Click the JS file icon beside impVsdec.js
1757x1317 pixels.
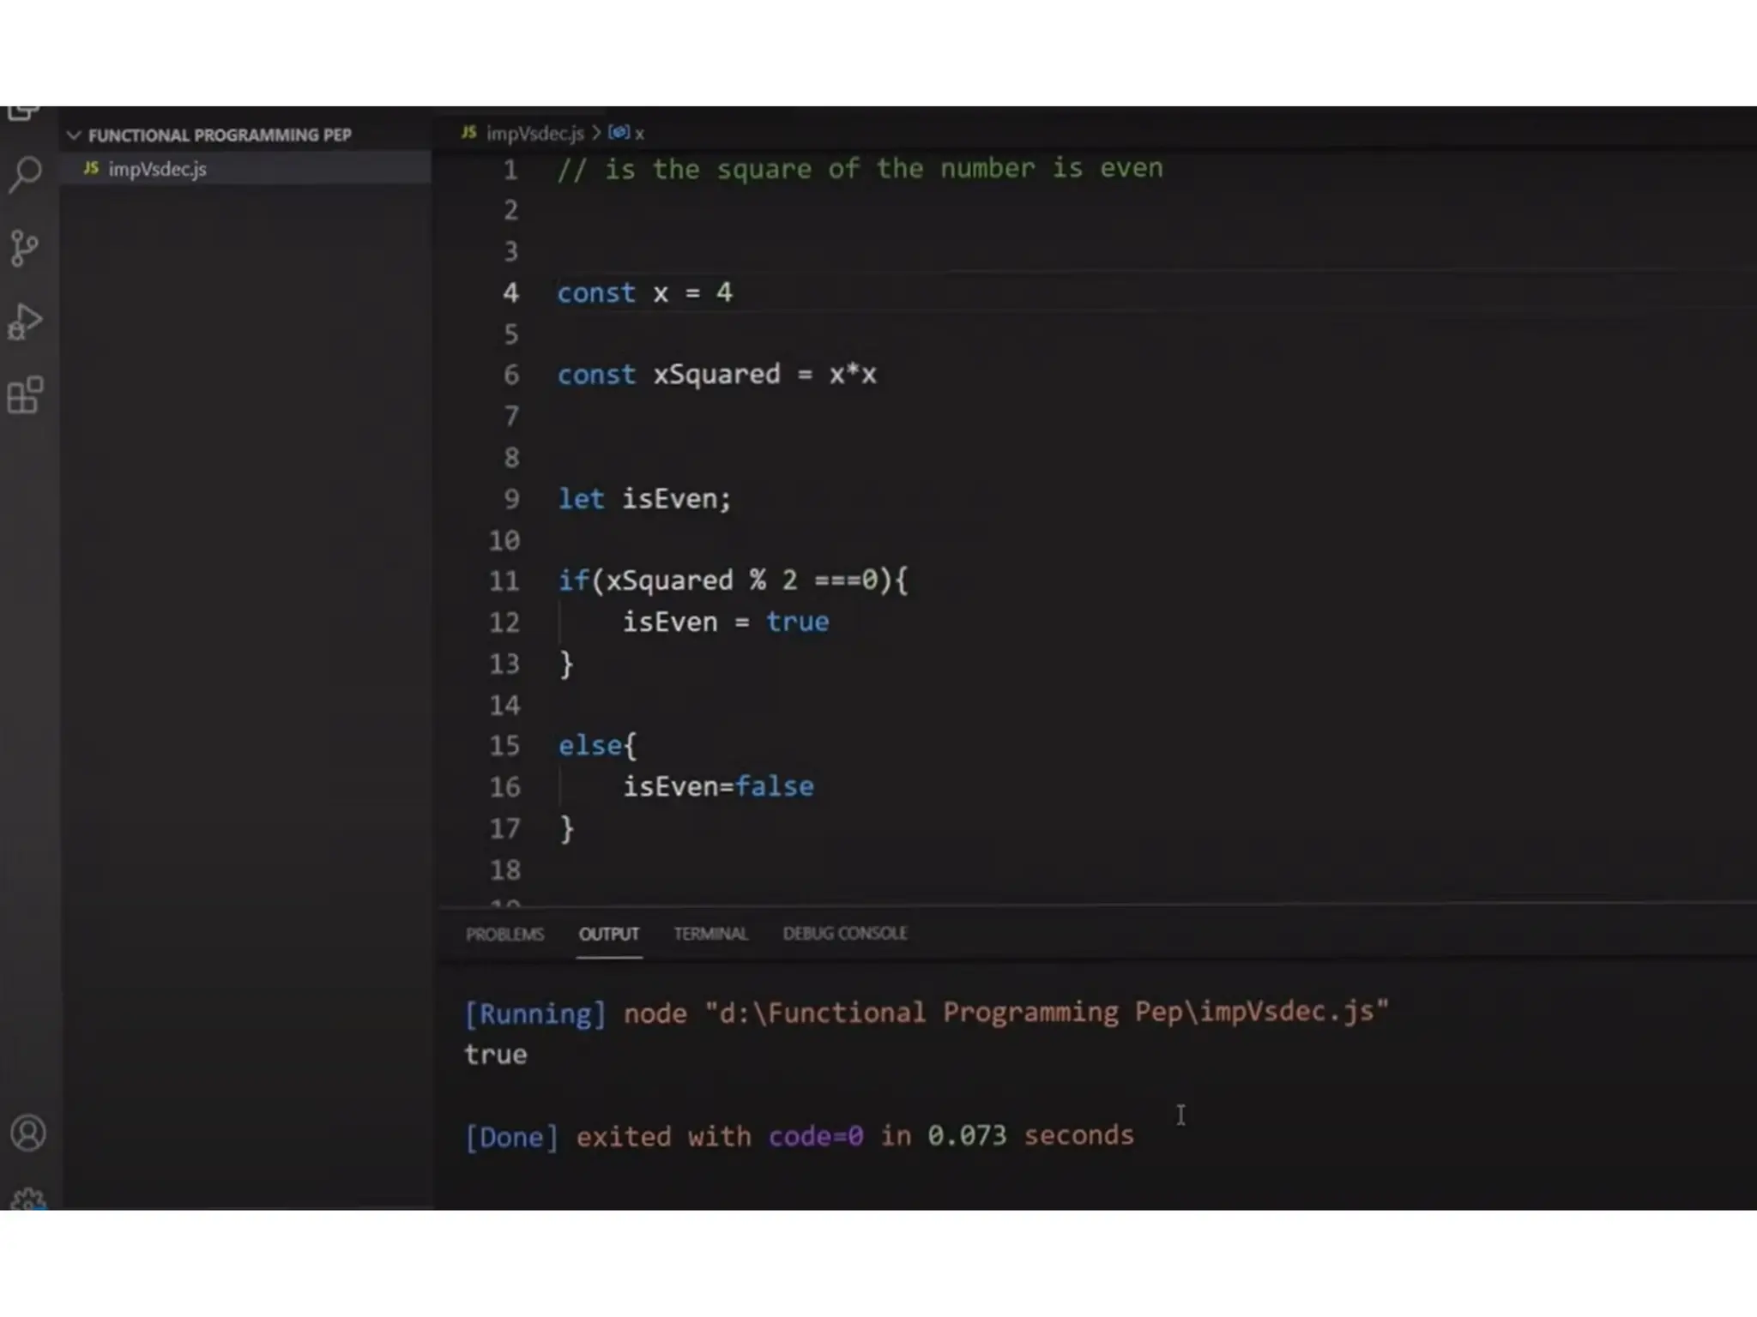[91, 168]
